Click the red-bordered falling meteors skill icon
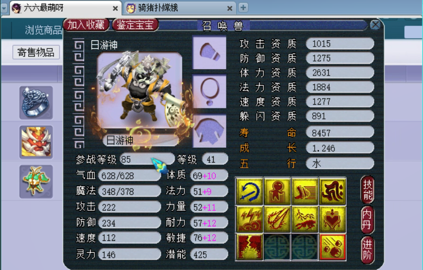Viewport: 423px width, 270px height. (332, 247)
